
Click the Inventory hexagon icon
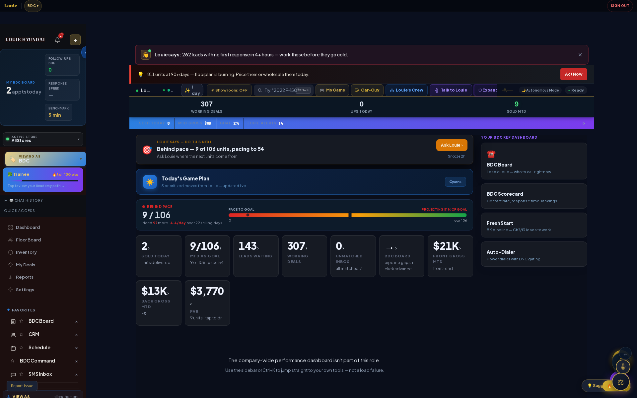(11, 252)
